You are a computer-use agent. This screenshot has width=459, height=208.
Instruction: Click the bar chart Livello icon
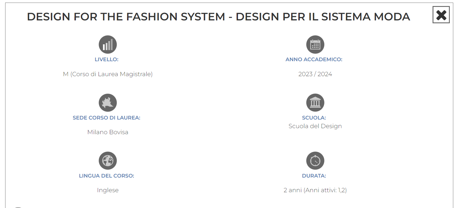coord(108,45)
